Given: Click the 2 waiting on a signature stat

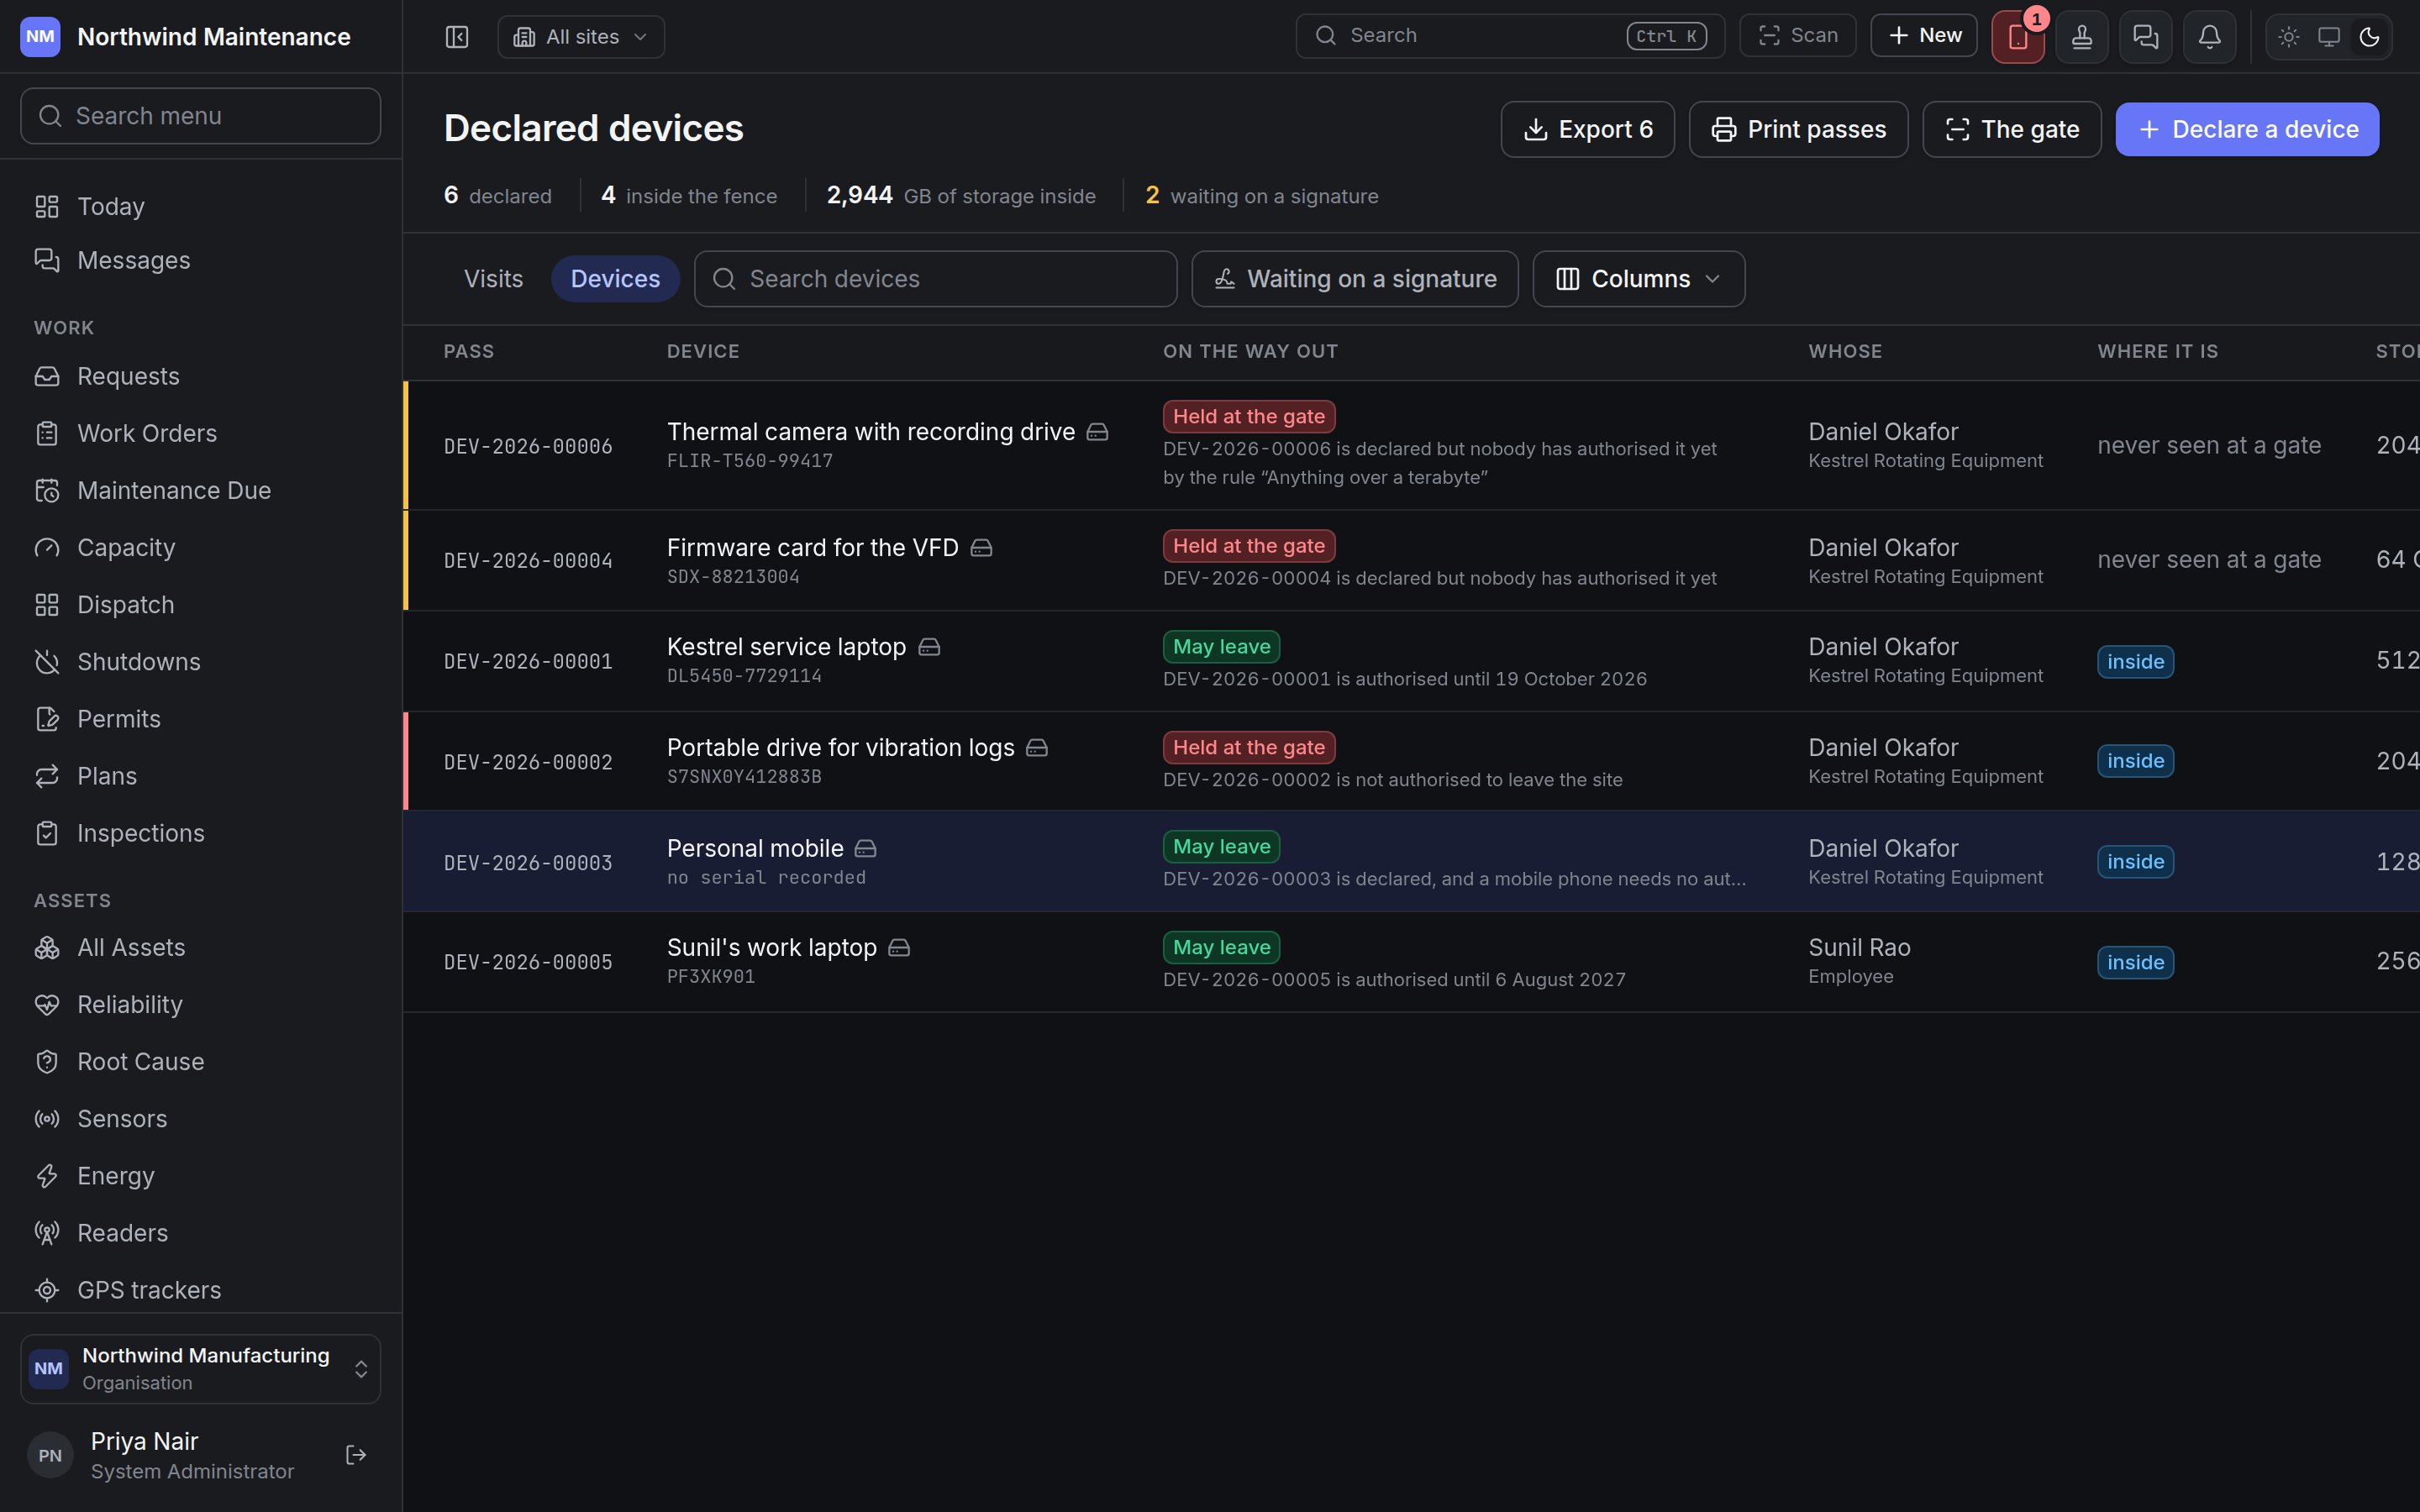Looking at the screenshot, I should [x=1261, y=196].
